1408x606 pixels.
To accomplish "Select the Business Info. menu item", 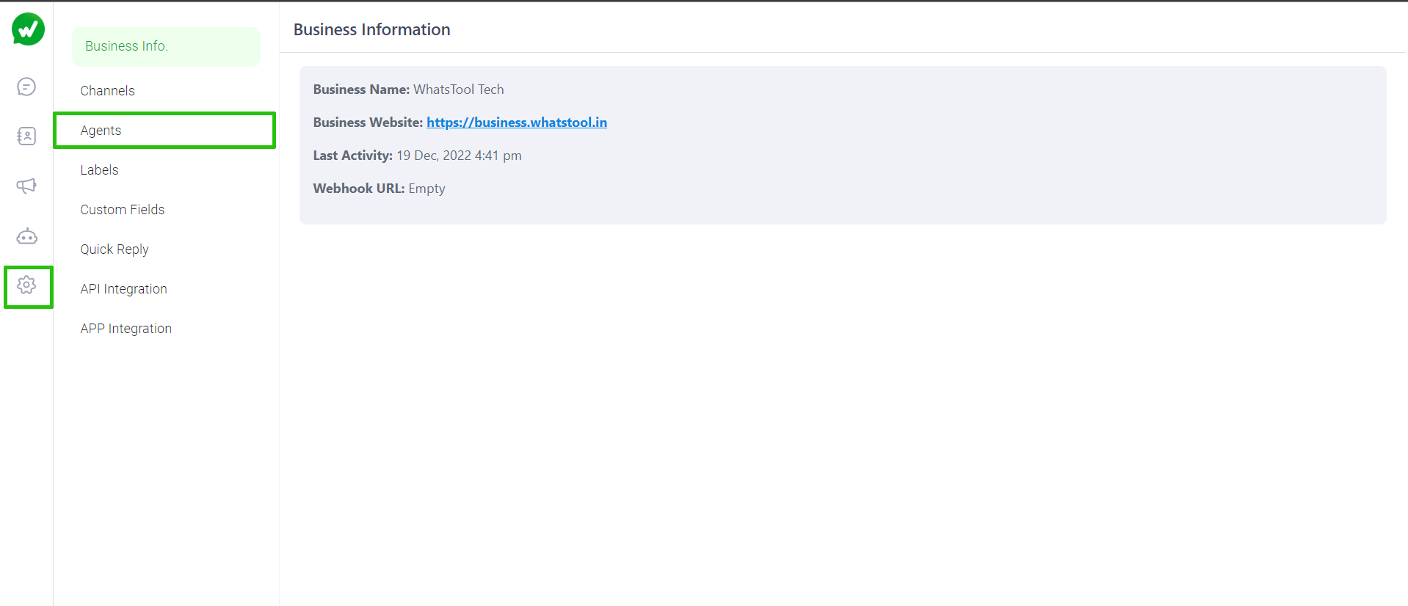I will [126, 46].
